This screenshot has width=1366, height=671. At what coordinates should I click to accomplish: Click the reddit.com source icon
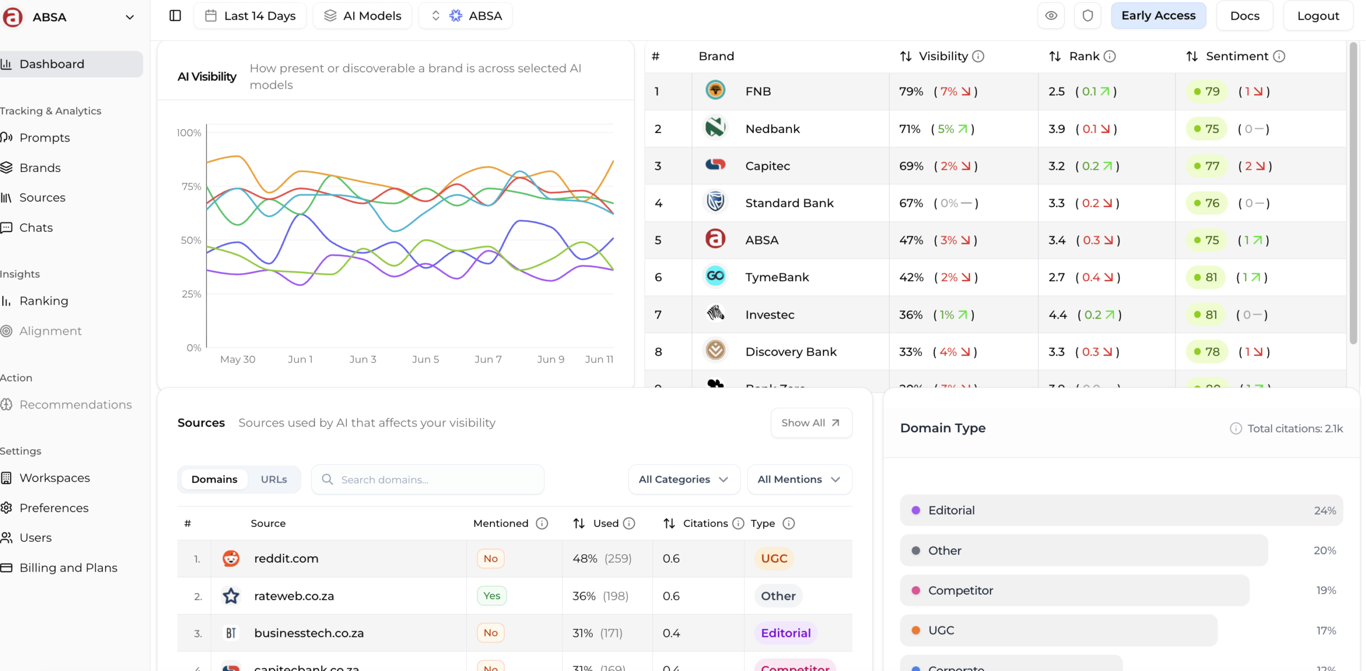[x=231, y=558]
